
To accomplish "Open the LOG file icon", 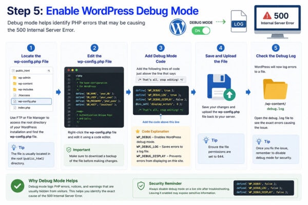I will tap(239, 21).
